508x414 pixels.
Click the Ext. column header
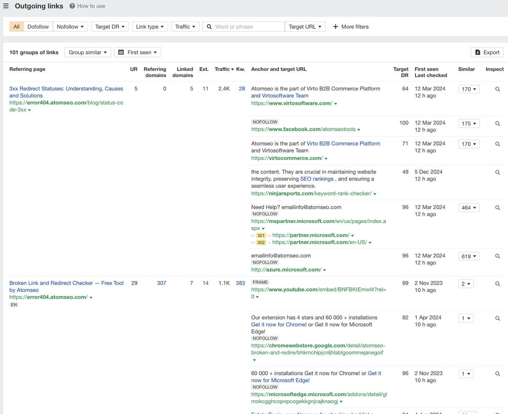coord(204,69)
